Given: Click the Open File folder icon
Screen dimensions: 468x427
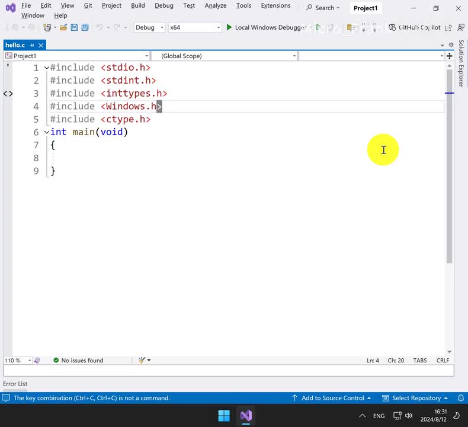Looking at the screenshot, I should coord(63,27).
